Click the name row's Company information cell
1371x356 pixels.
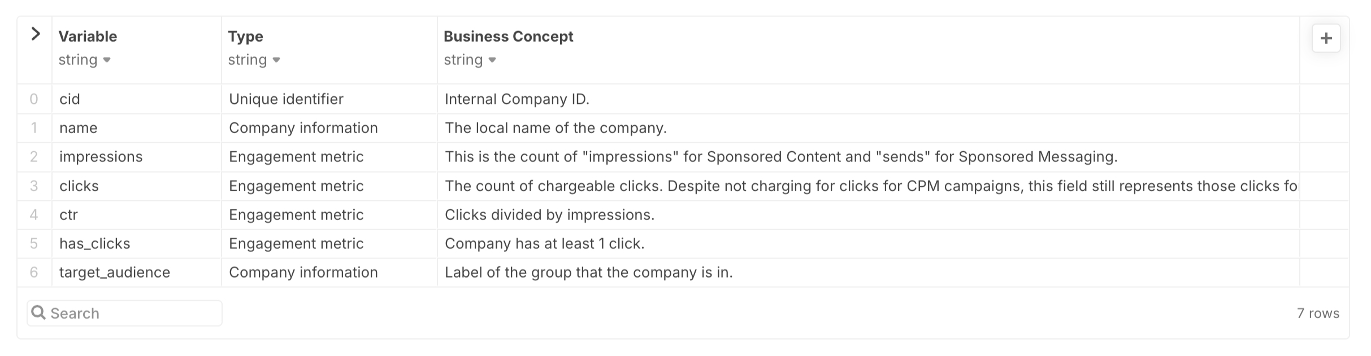pos(303,128)
